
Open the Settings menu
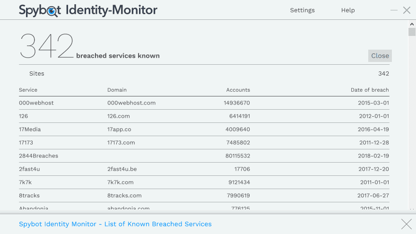(302, 10)
